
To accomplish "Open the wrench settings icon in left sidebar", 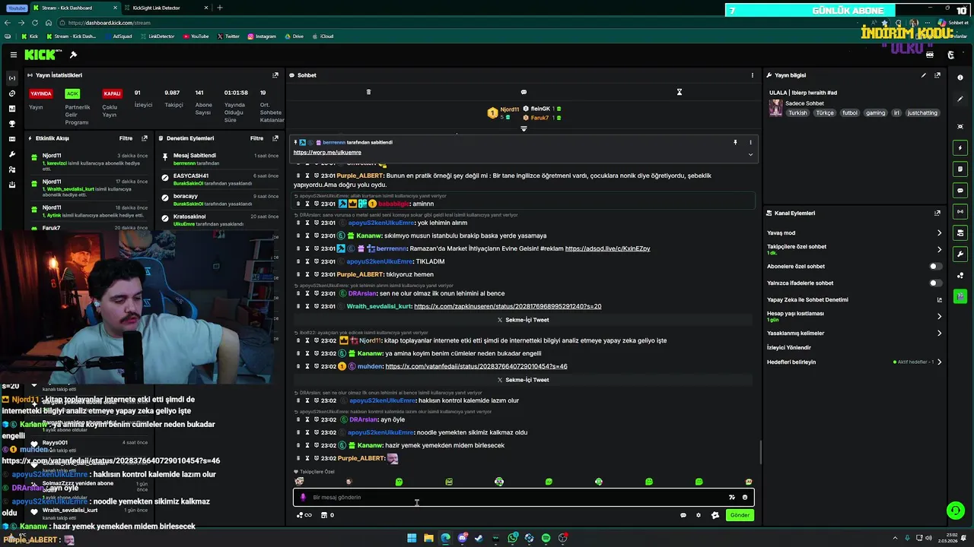I will [11, 154].
